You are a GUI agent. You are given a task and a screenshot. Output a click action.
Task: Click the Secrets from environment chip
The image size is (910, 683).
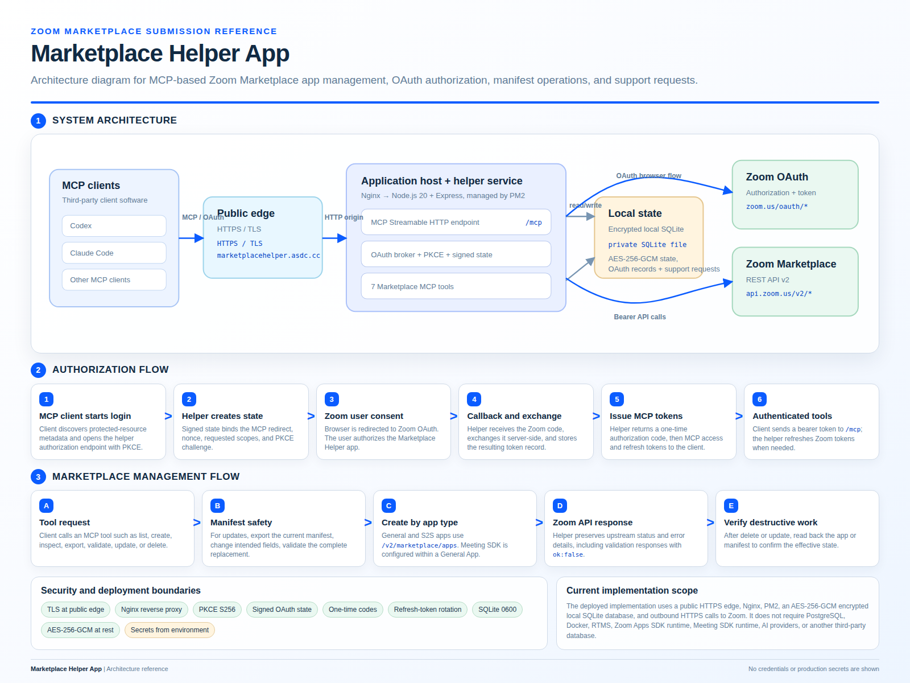(169, 630)
